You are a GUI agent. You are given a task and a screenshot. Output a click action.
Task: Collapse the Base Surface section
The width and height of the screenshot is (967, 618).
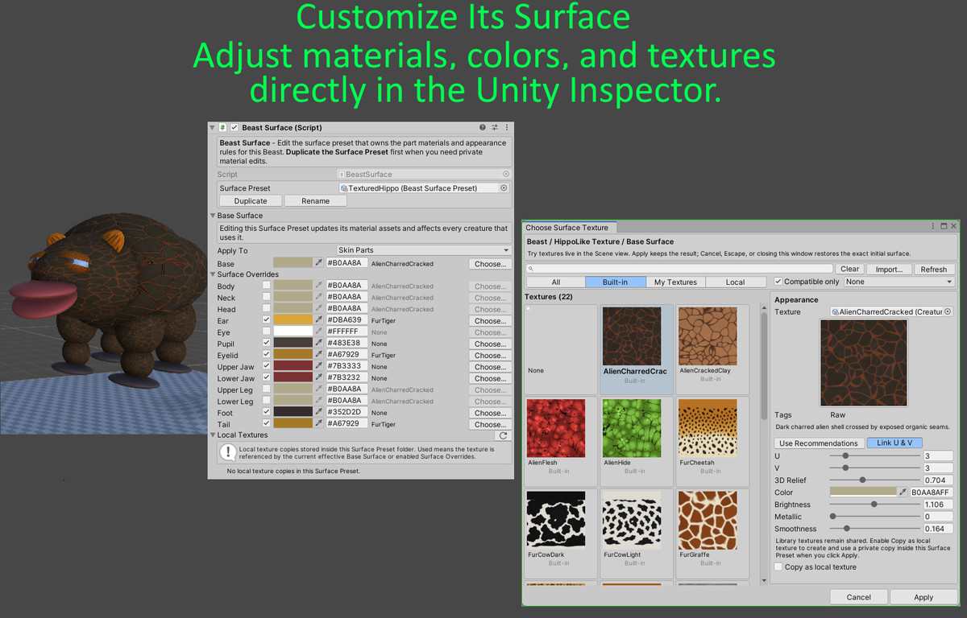click(x=213, y=216)
